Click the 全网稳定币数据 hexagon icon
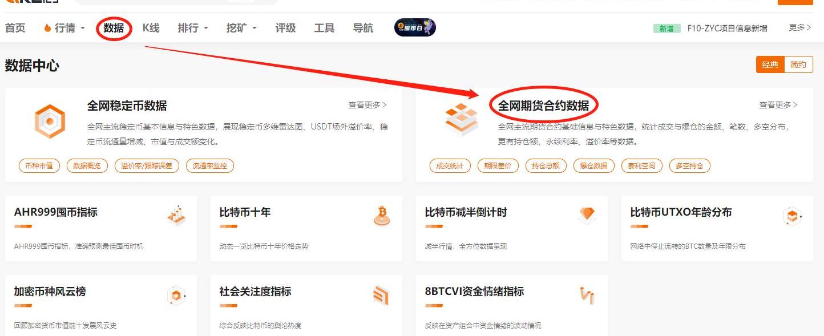 pyautogui.click(x=50, y=120)
